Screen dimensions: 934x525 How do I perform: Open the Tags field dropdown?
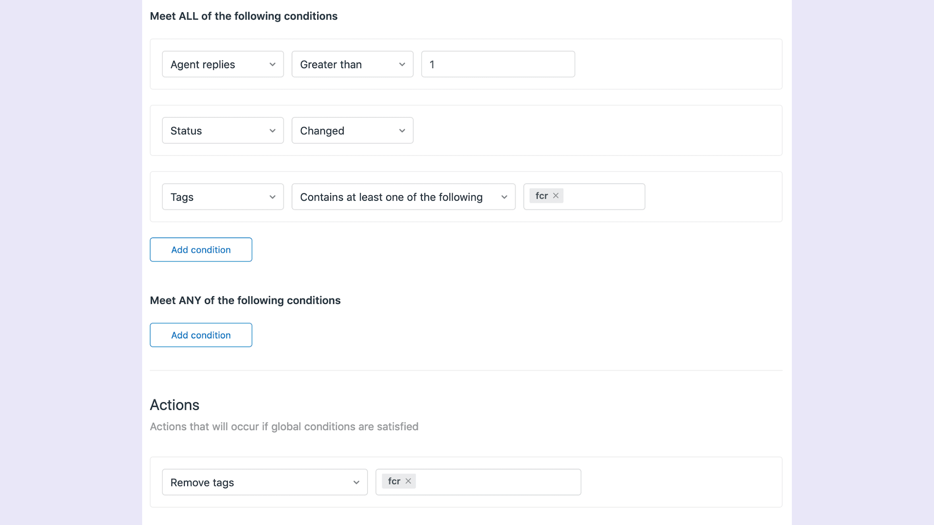223,196
